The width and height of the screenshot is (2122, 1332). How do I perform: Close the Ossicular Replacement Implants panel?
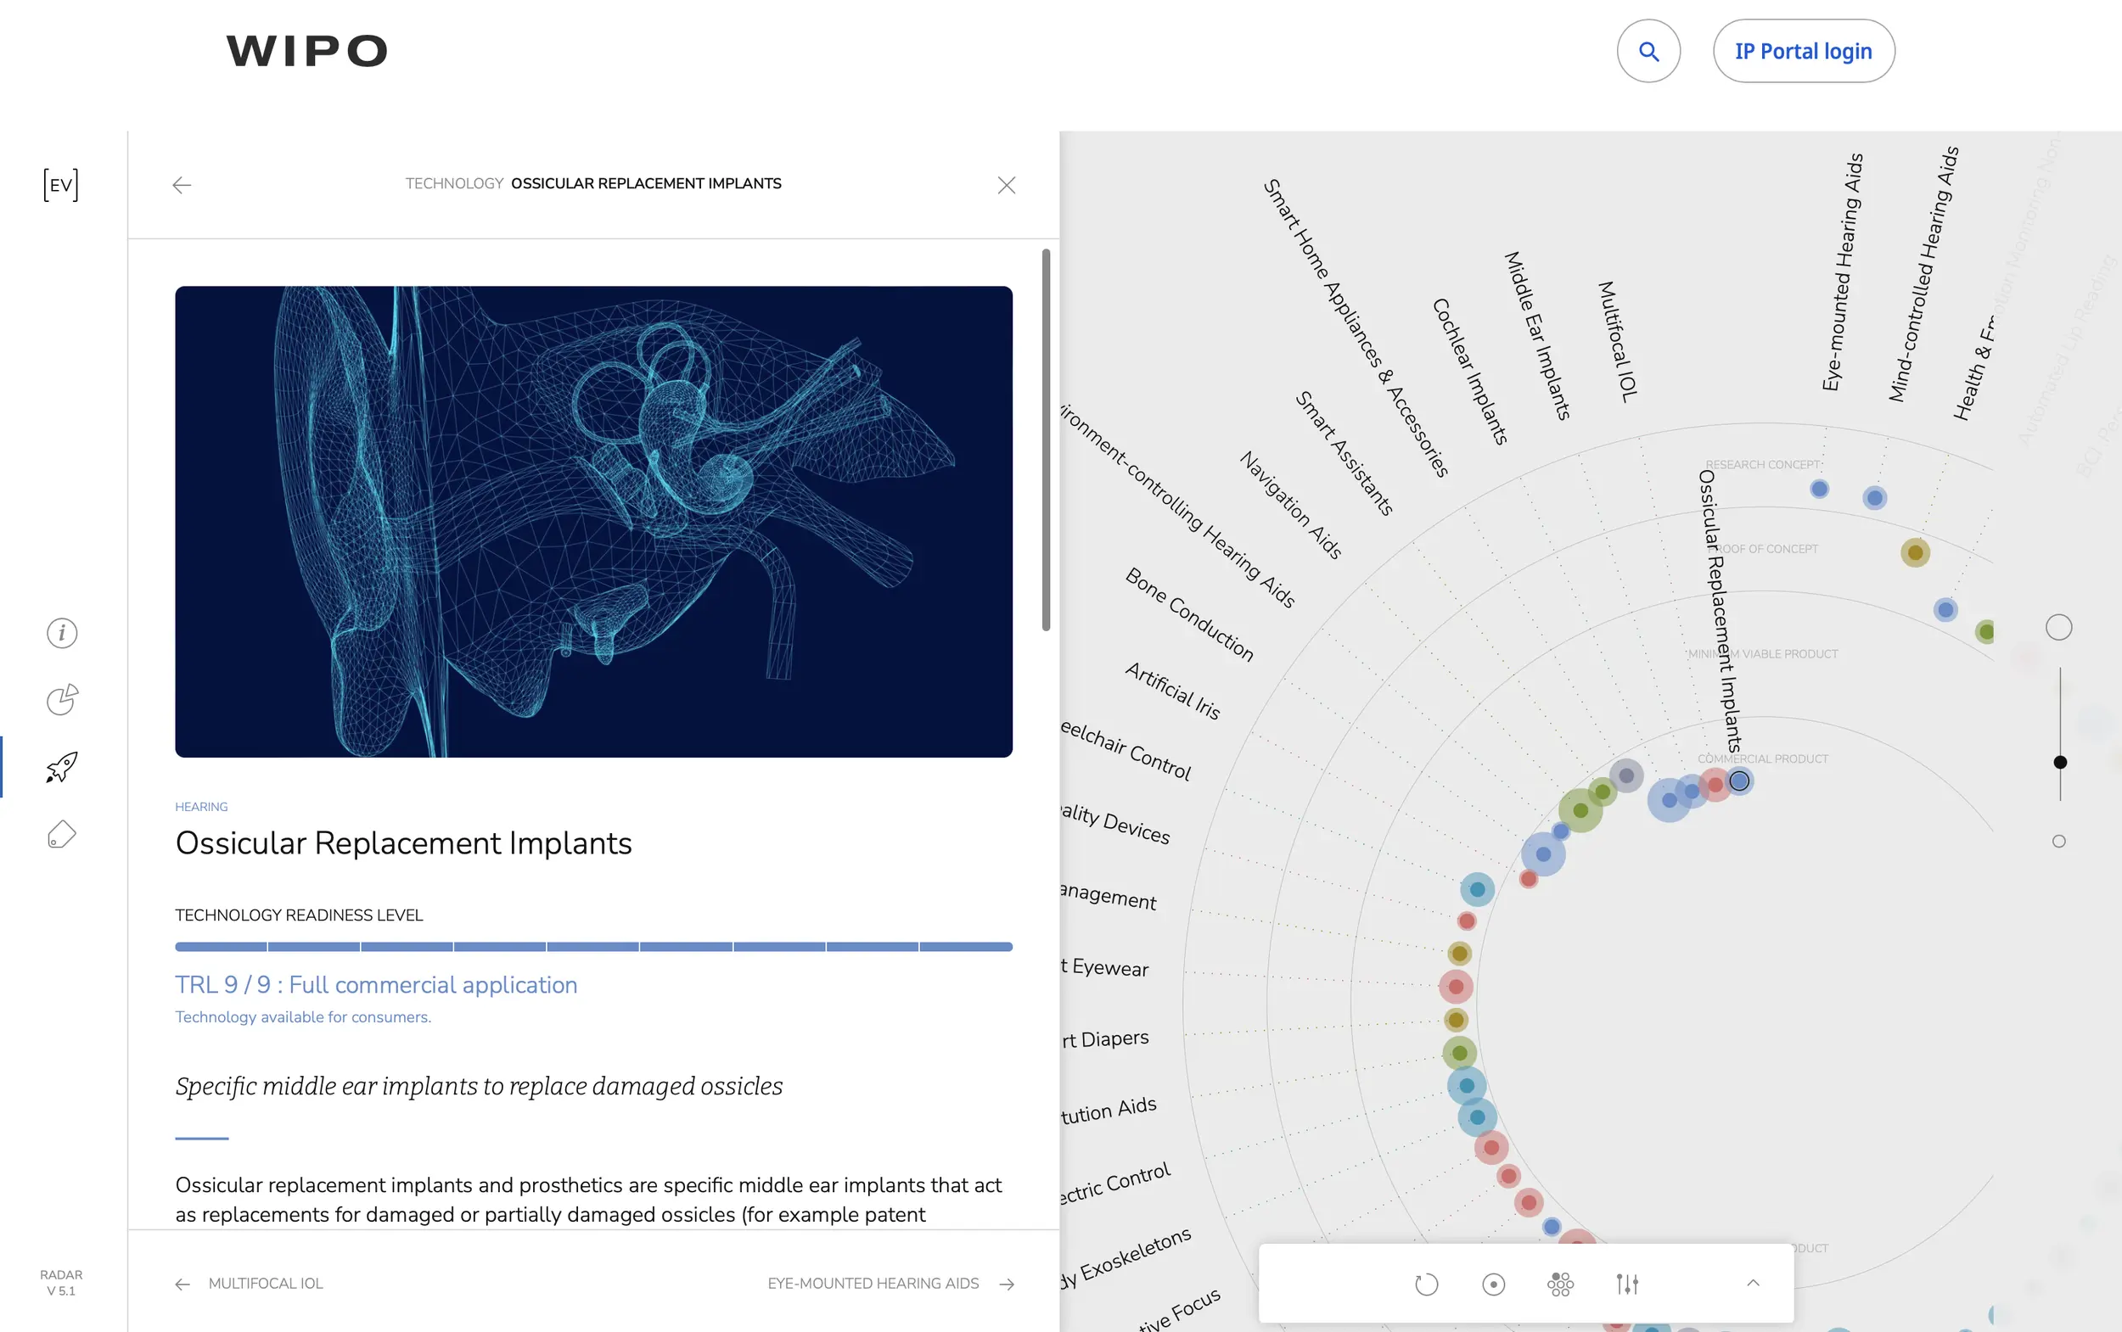1007,185
